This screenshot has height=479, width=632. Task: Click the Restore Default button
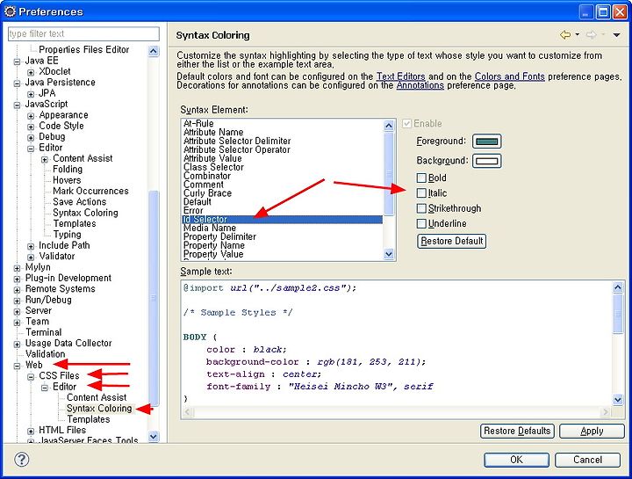tap(451, 241)
